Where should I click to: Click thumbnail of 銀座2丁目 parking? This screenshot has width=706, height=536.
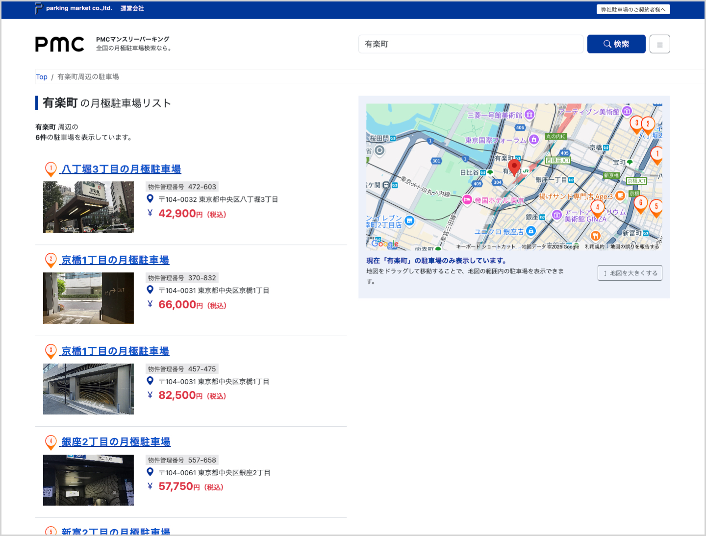pos(88,480)
